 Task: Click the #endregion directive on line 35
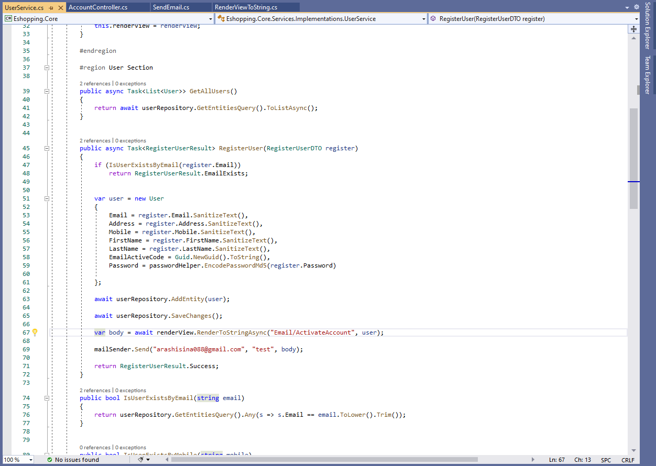(98, 51)
